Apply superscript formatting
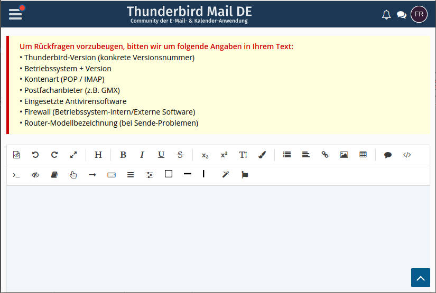The image size is (436, 293). [x=224, y=155]
